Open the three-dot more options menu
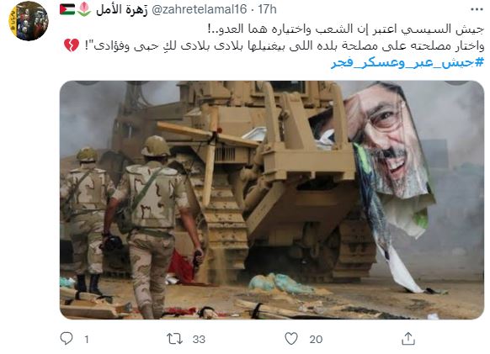This screenshot has width=490, height=354. pos(477,10)
